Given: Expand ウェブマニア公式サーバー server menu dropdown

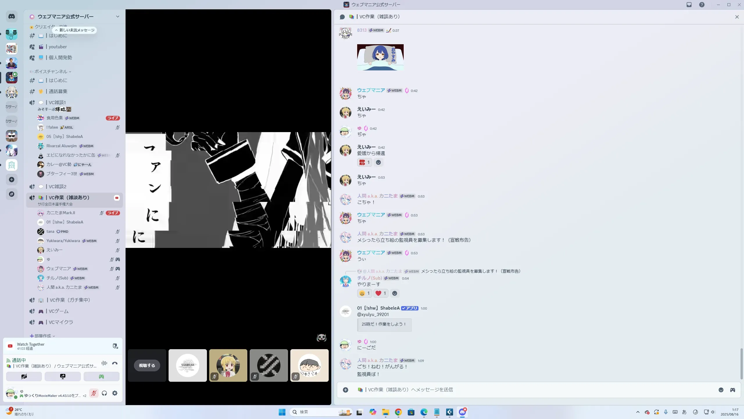Looking at the screenshot, I should (x=117, y=17).
